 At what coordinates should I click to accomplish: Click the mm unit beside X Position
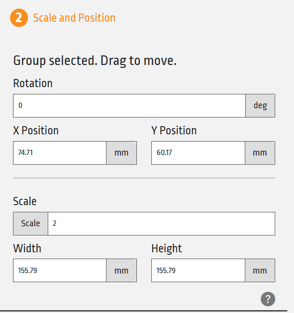click(x=121, y=153)
